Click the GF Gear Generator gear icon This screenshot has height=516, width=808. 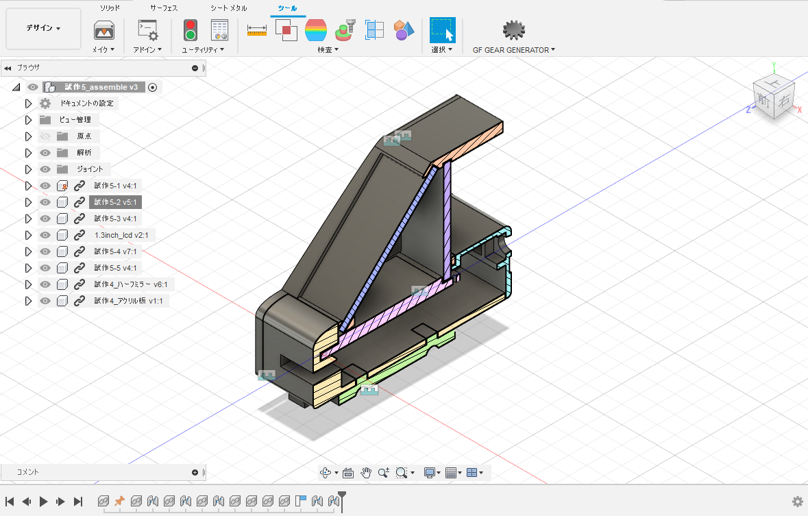[513, 30]
